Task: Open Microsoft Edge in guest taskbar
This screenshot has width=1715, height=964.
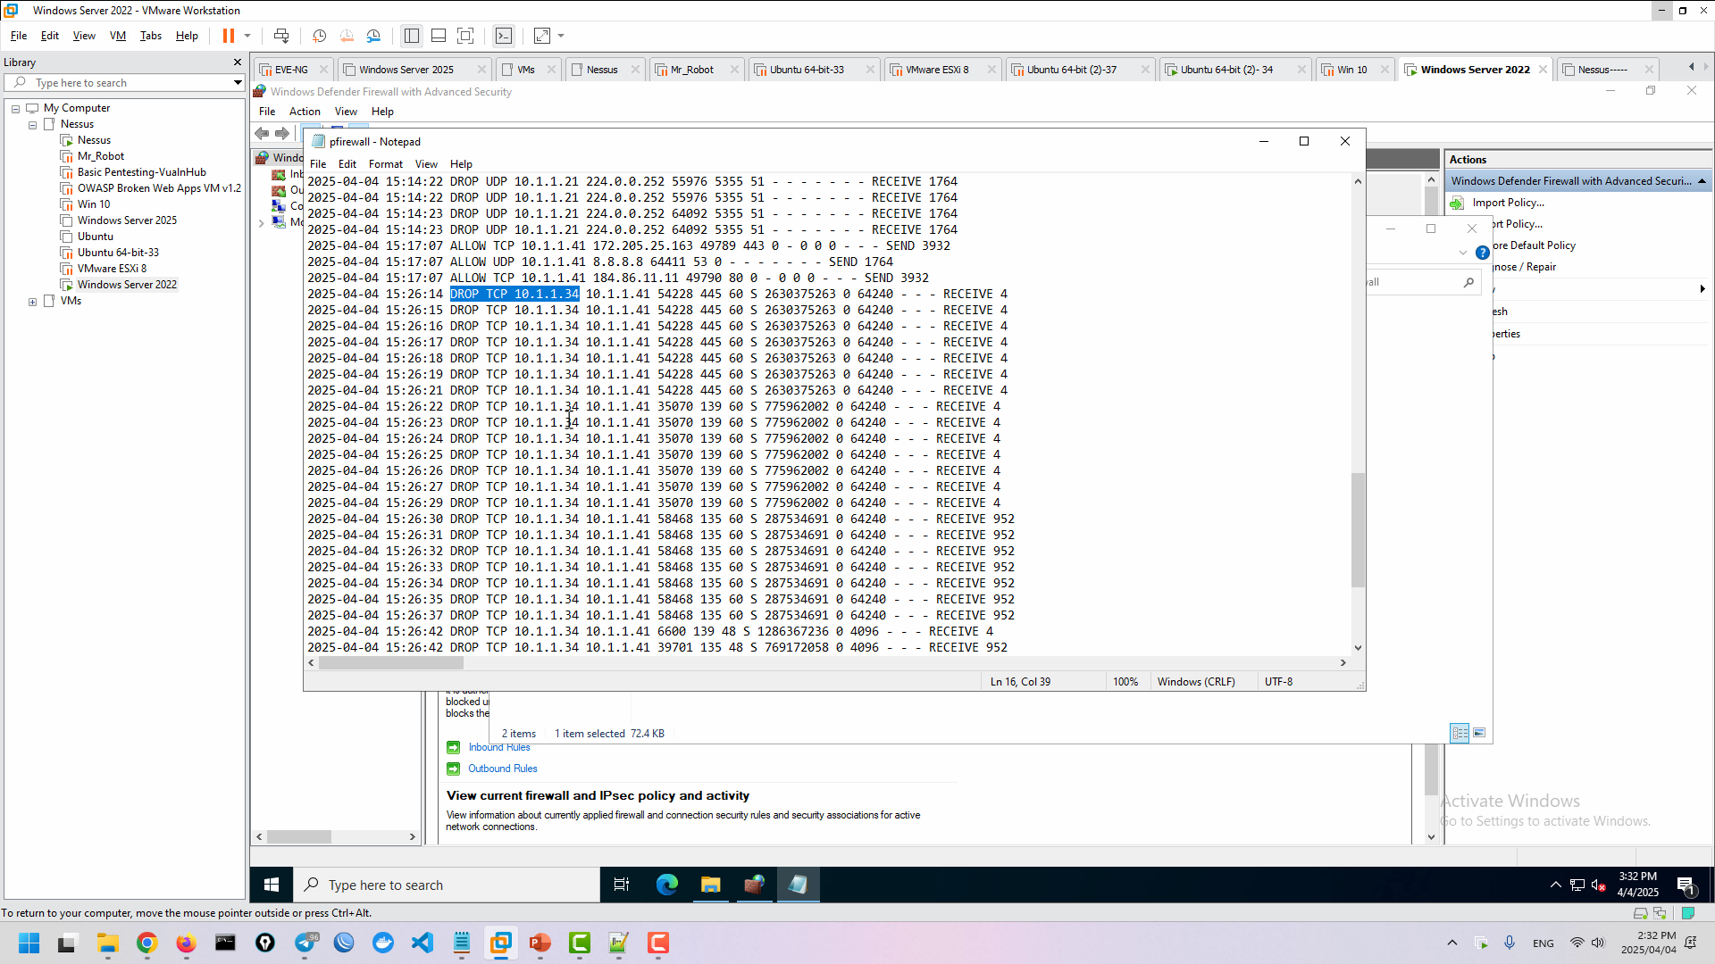Action: tap(666, 885)
